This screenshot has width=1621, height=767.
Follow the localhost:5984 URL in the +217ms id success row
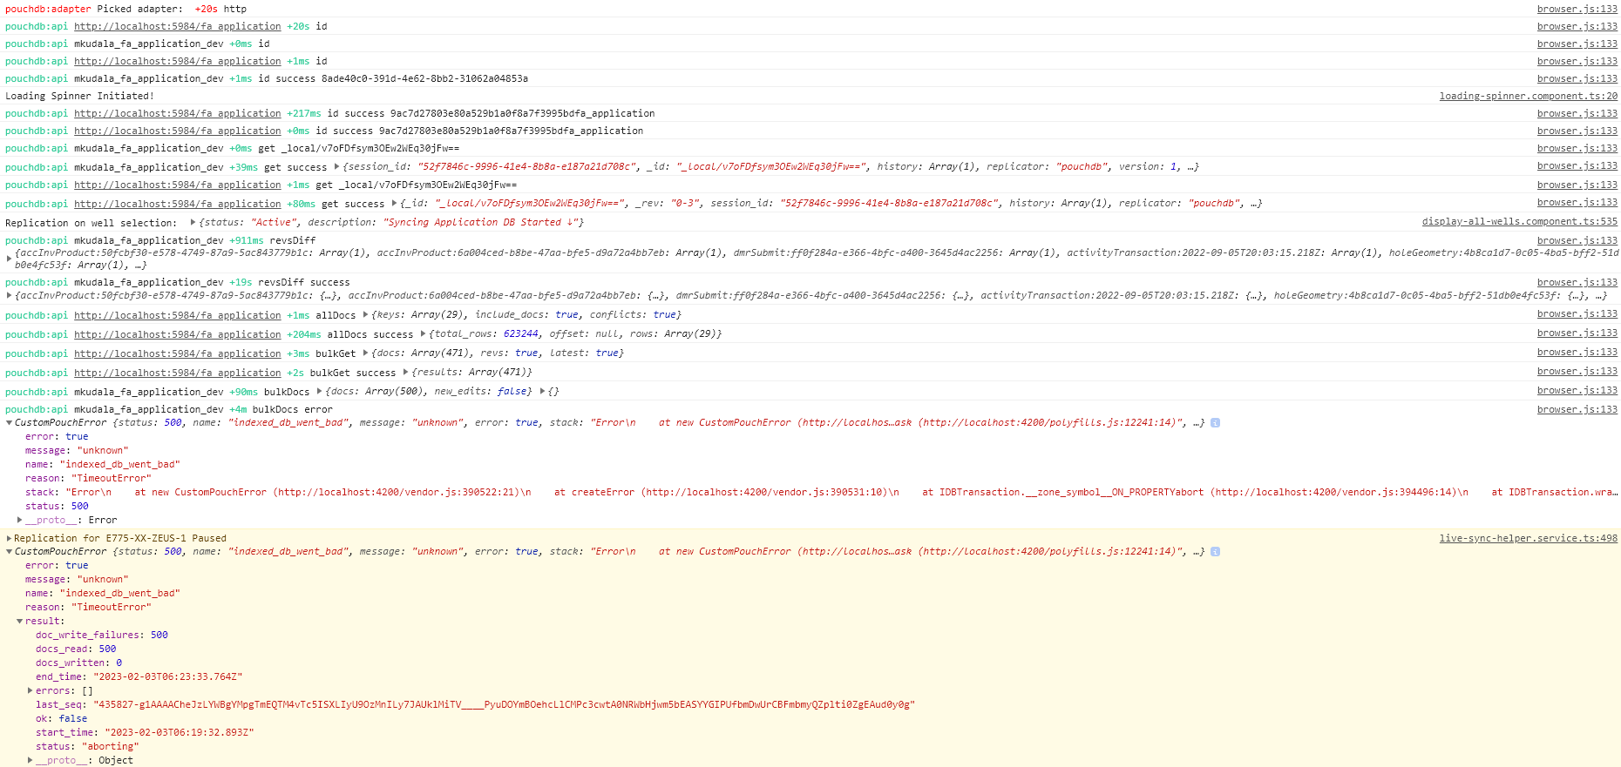(178, 113)
